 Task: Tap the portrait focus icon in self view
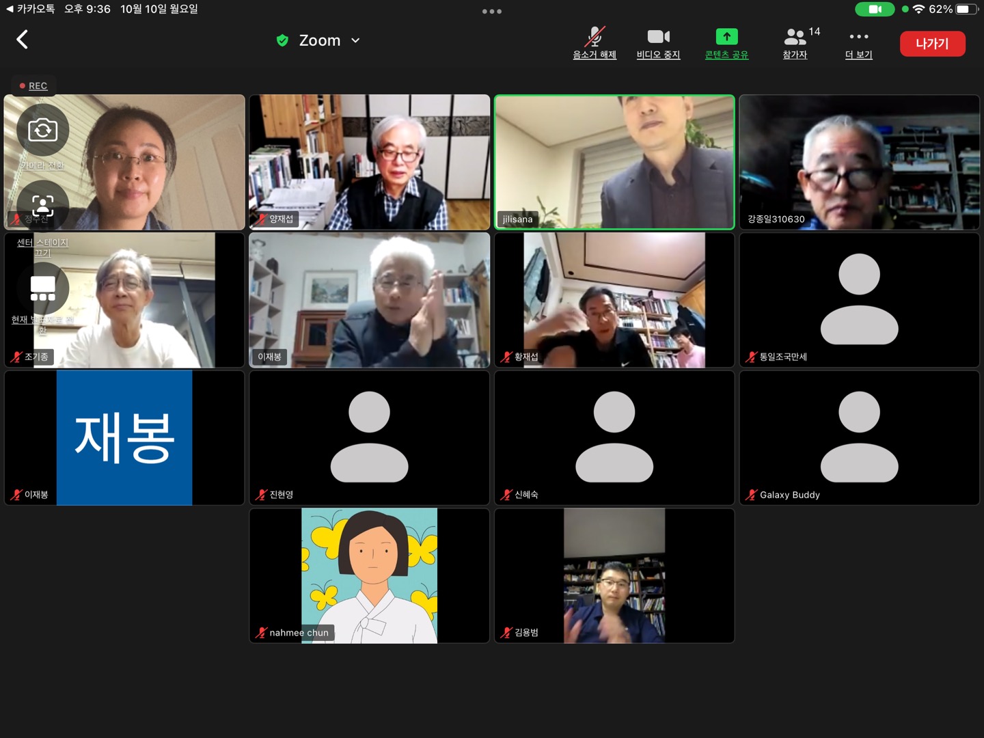(42, 205)
